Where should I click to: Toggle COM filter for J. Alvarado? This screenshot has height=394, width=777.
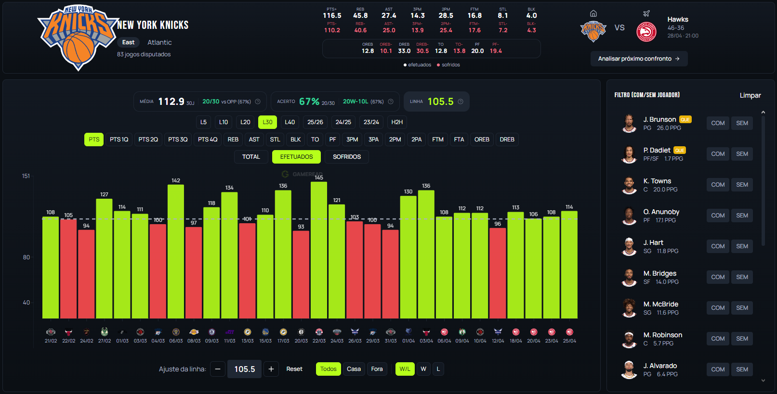click(718, 369)
